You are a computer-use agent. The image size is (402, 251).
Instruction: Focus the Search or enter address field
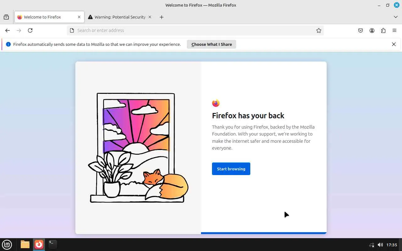click(195, 30)
